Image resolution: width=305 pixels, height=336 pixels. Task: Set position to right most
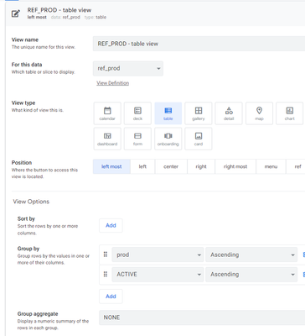[235, 166]
